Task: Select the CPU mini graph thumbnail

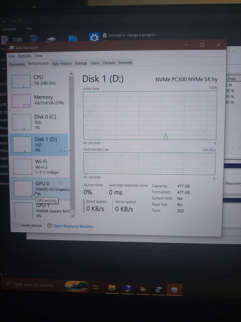Action: tap(21, 82)
